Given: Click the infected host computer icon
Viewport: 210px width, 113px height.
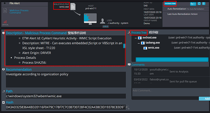Looking at the screenshot, I should (90, 19).
